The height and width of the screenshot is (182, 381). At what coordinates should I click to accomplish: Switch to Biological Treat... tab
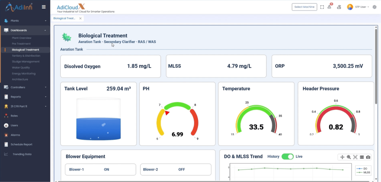64,19
